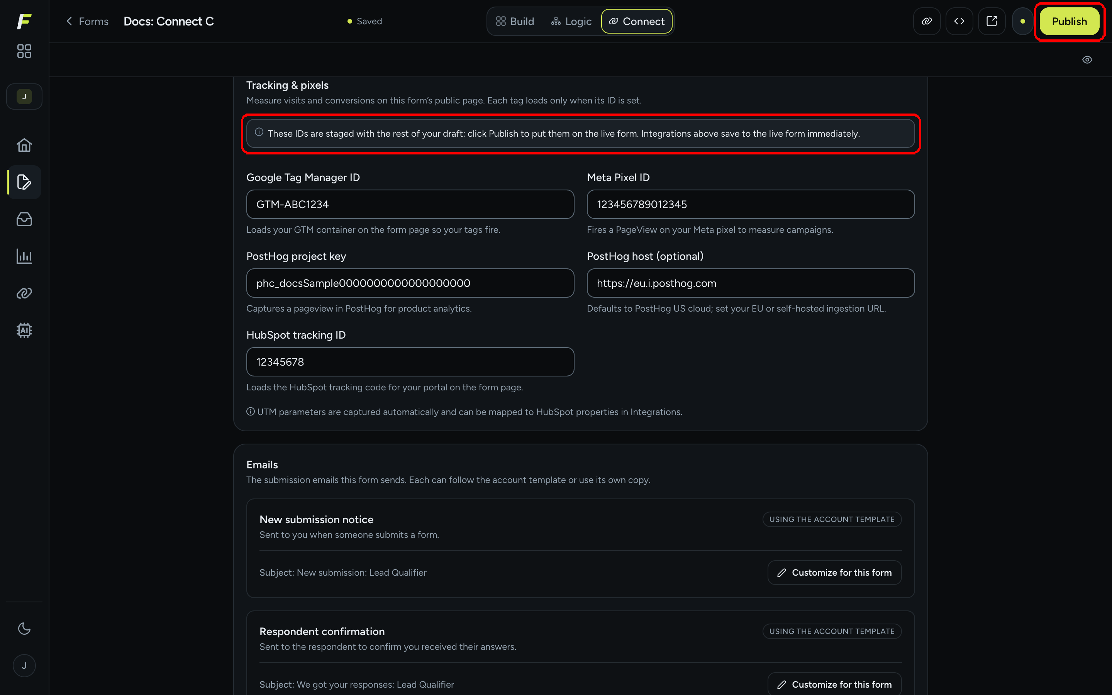Toggle dark mode moon icon
This screenshot has height=695, width=1112.
(x=24, y=628)
